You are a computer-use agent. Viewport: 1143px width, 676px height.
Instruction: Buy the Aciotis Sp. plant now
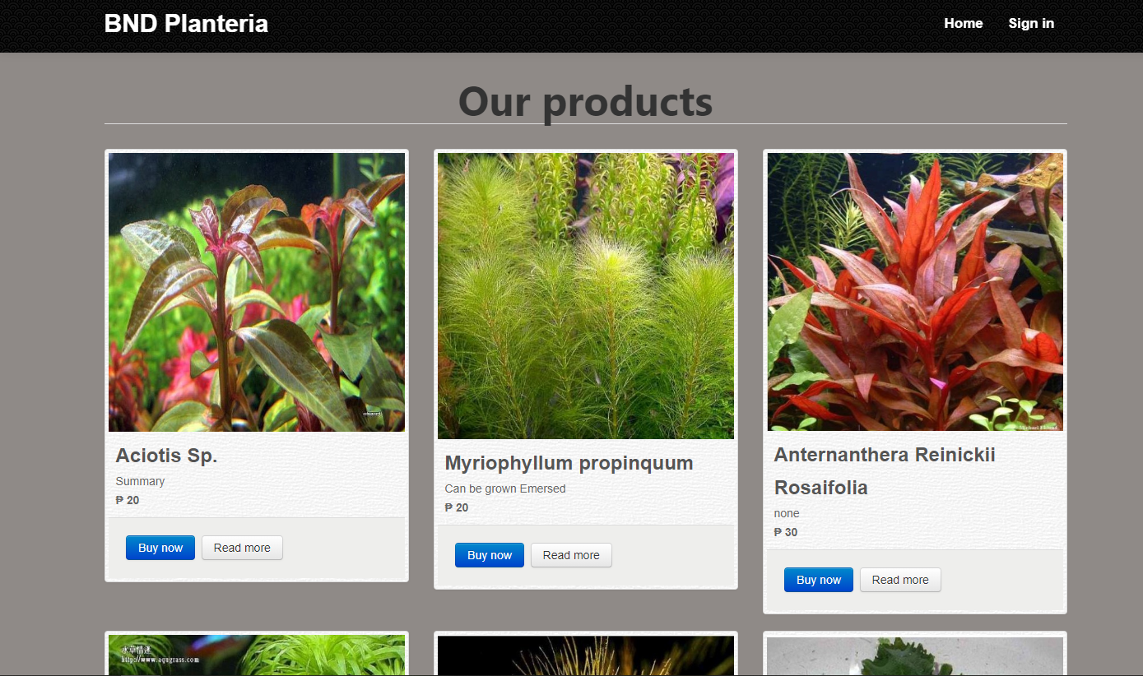tap(160, 548)
